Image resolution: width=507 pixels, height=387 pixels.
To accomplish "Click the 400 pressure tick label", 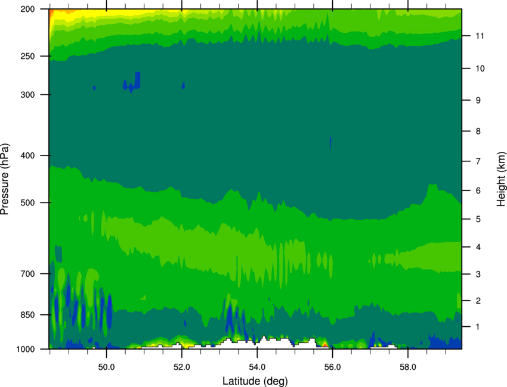I will click(x=27, y=155).
